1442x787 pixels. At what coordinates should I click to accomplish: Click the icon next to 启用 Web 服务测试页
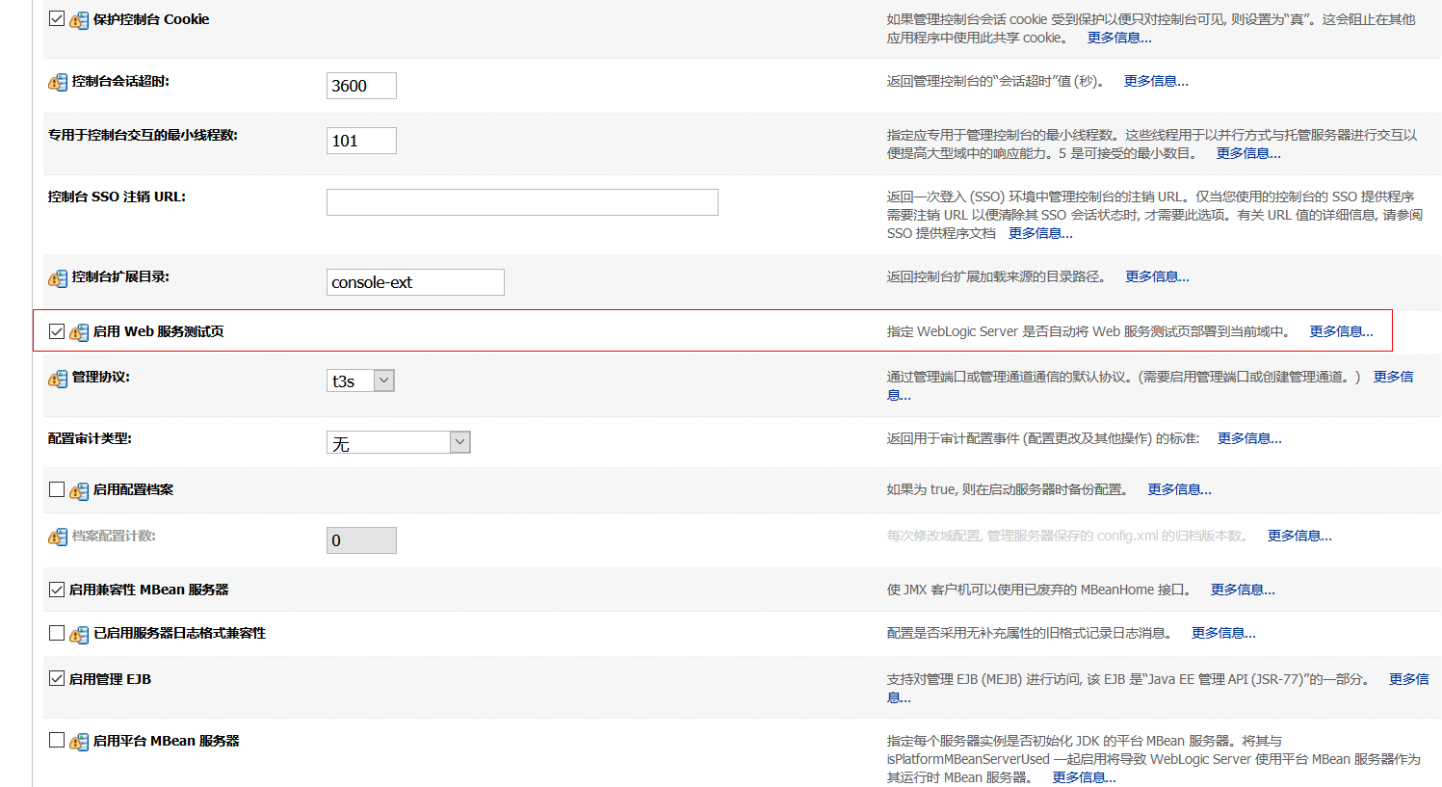tap(79, 332)
